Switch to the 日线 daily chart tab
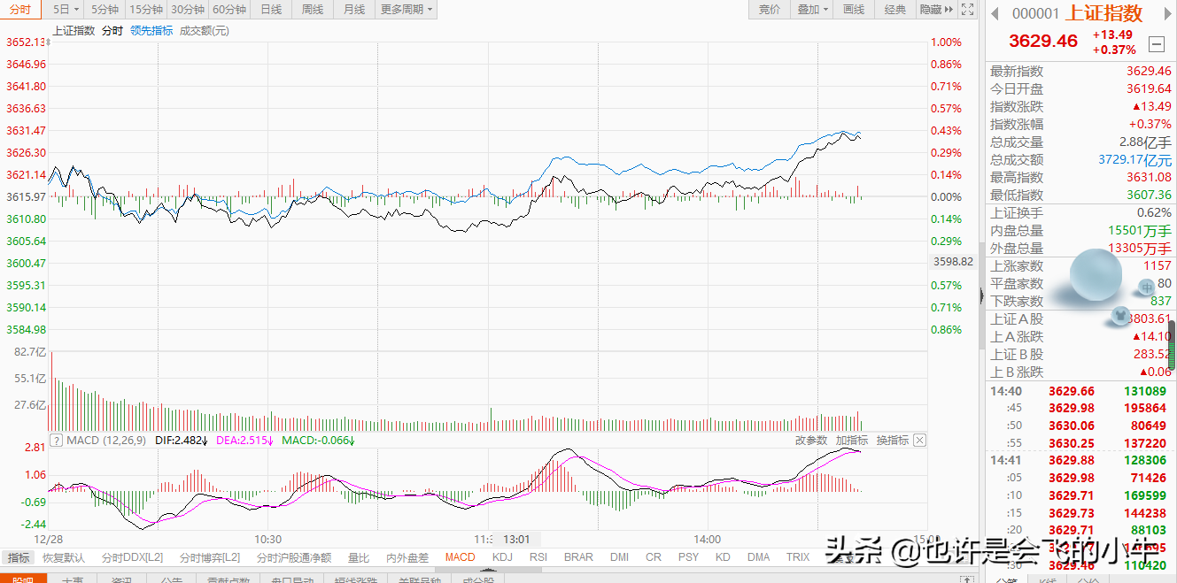Screen dimensions: 1177x583 point(271,10)
